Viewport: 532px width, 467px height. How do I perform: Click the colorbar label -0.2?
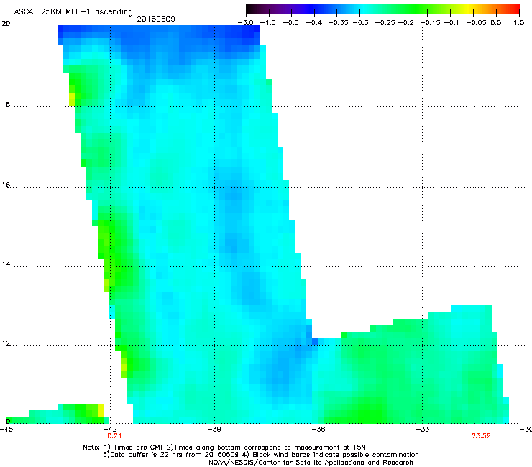405,23
